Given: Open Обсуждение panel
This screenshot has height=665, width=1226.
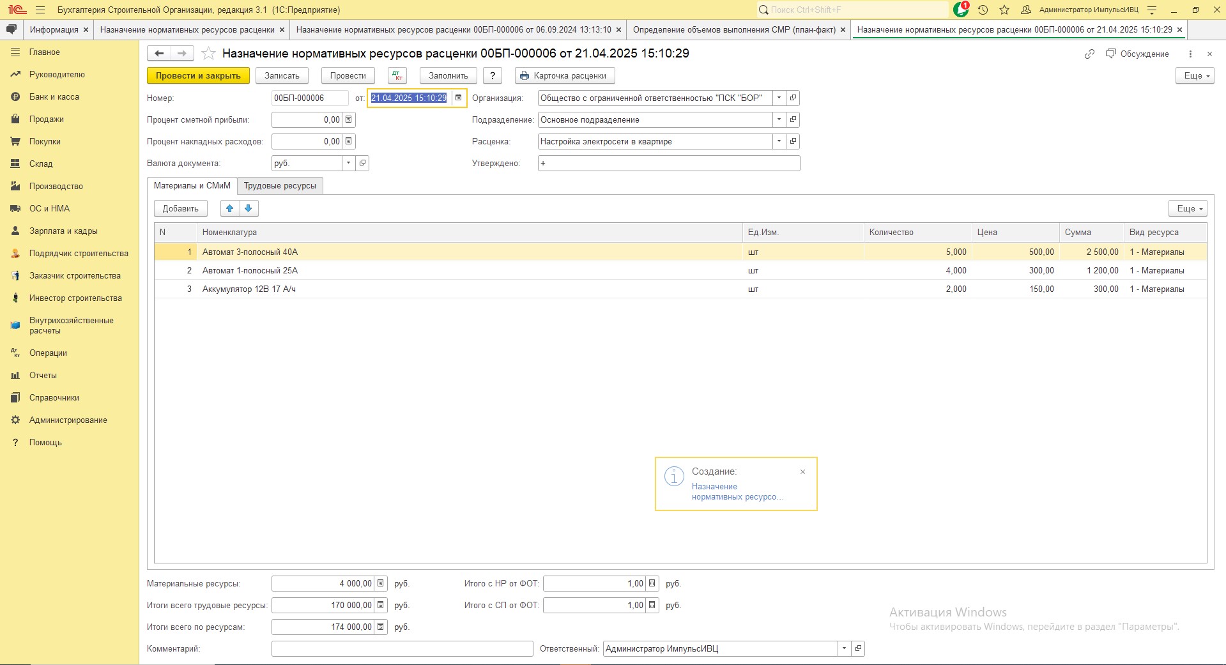Looking at the screenshot, I should (1137, 54).
